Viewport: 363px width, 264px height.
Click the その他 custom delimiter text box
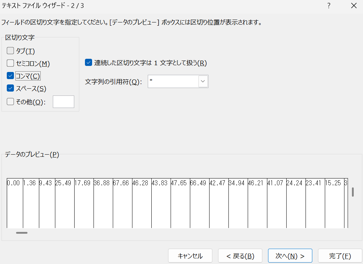(64, 102)
